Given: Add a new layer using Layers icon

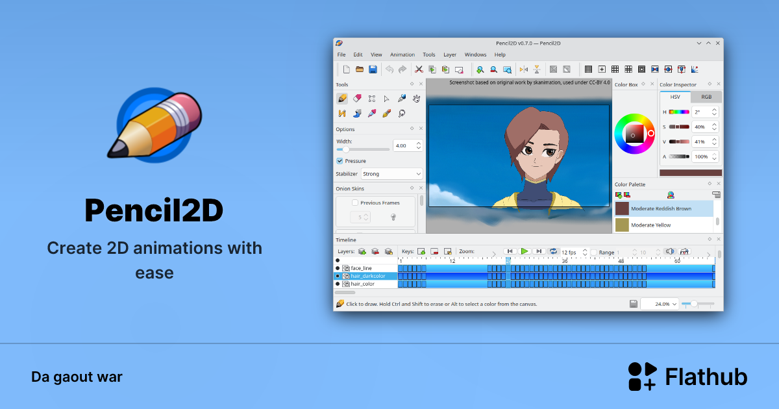Looking at the screenshot, I should click(x=362, y=251).
